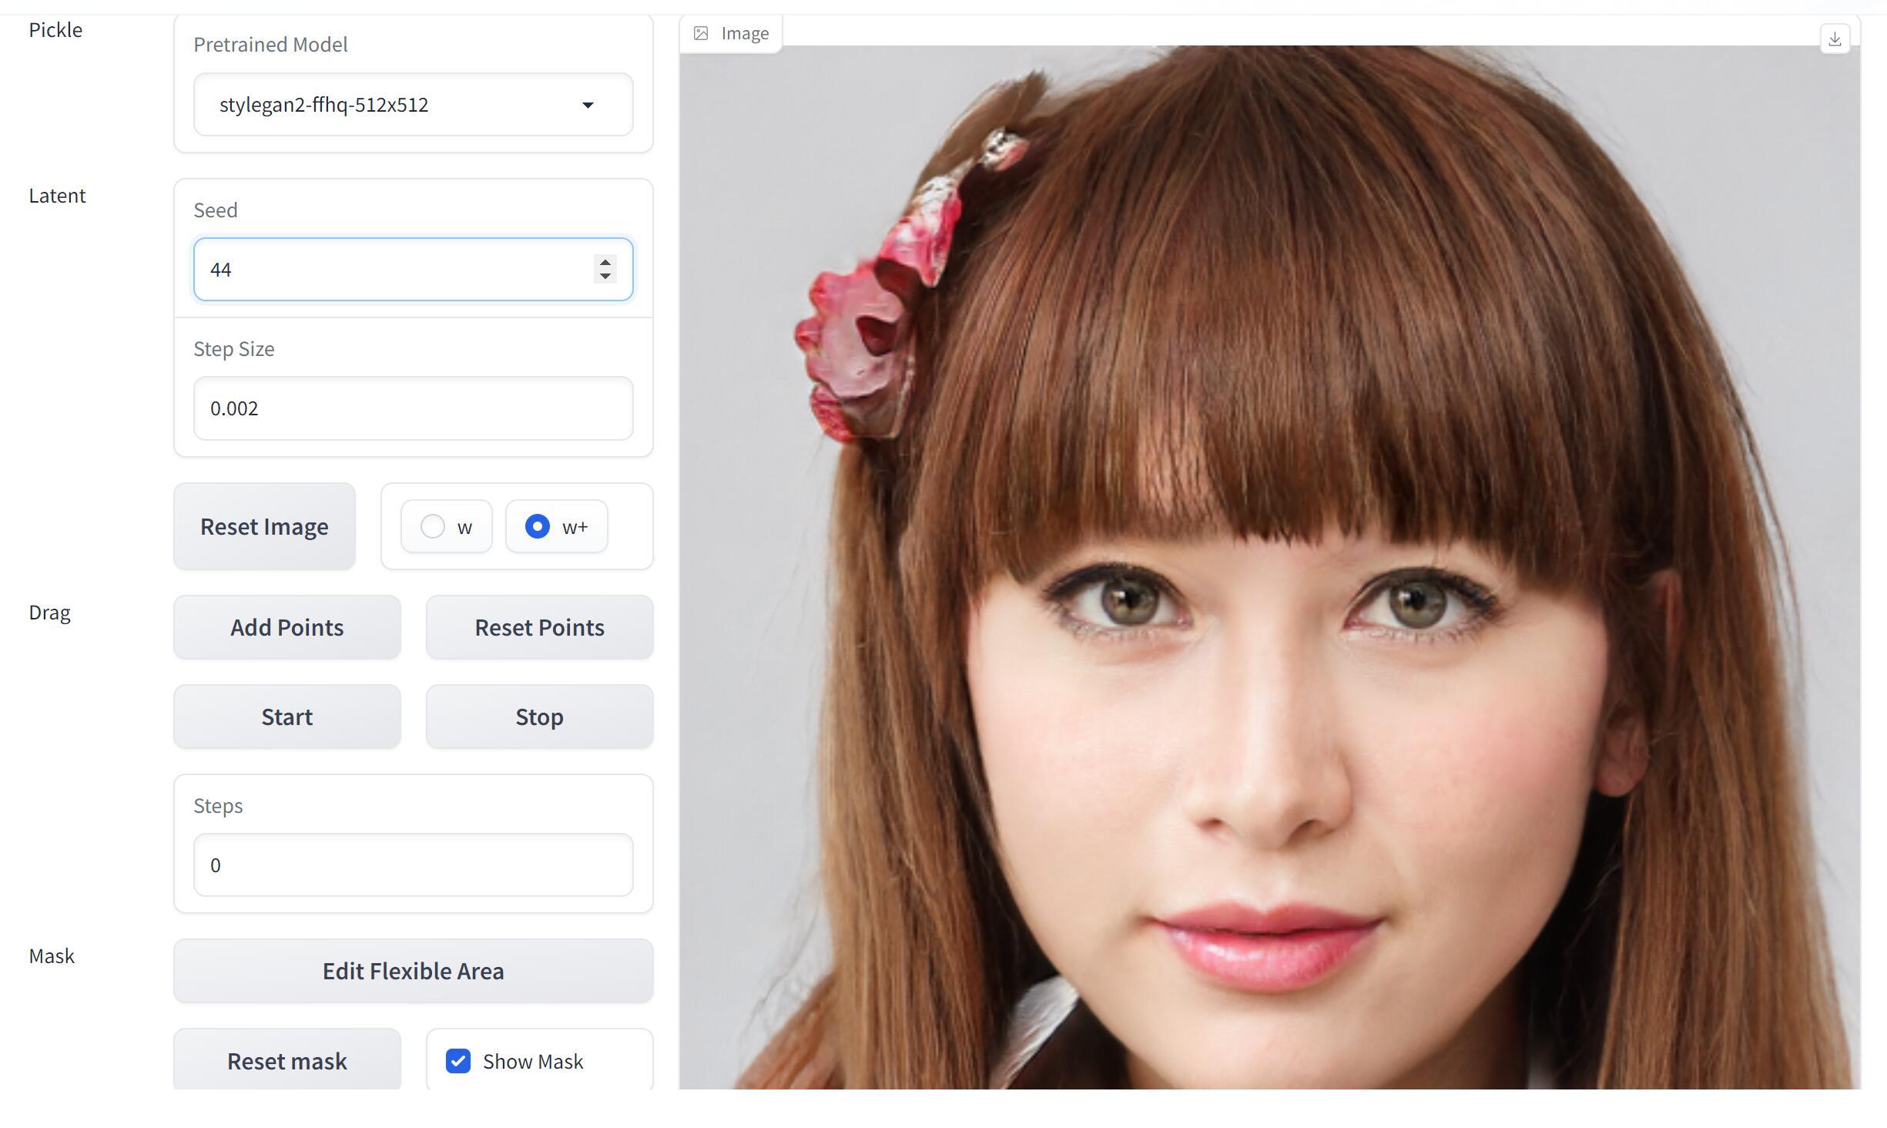The image size is (1887, 1128).
Task: Click the Add Points button
Action: coord(287,627)
